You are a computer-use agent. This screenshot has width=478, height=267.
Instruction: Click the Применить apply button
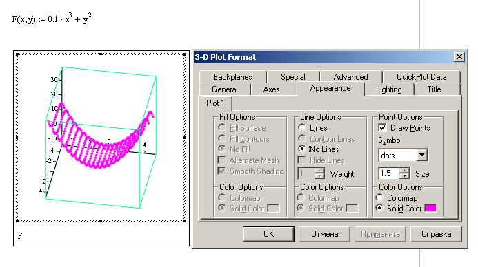pos(380,234)
